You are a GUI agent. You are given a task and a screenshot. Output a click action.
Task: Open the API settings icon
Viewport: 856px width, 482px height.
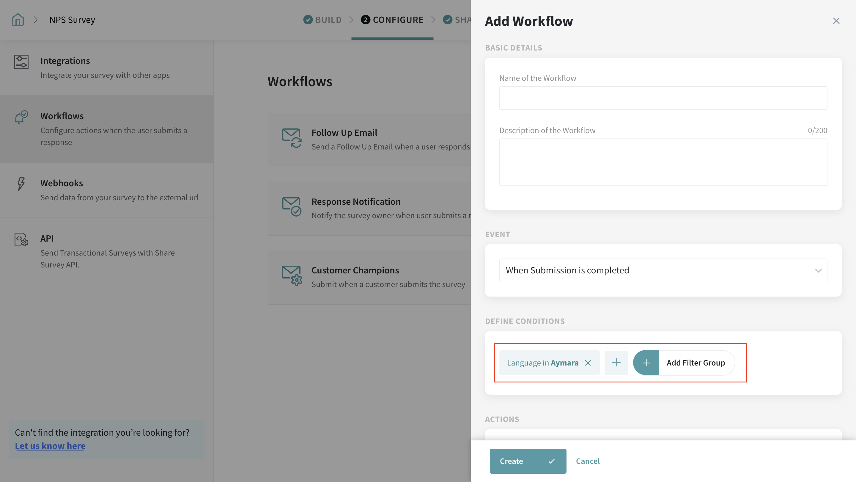21,239
